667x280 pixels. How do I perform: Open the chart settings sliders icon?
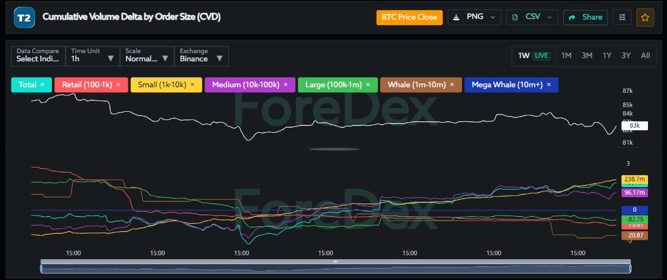tap(622, 18)
